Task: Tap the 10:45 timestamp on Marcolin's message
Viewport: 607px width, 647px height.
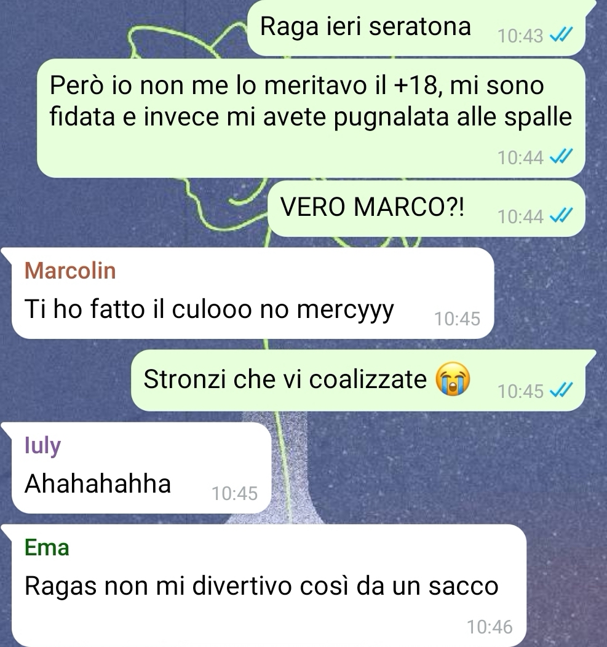Action: point(457,319)
